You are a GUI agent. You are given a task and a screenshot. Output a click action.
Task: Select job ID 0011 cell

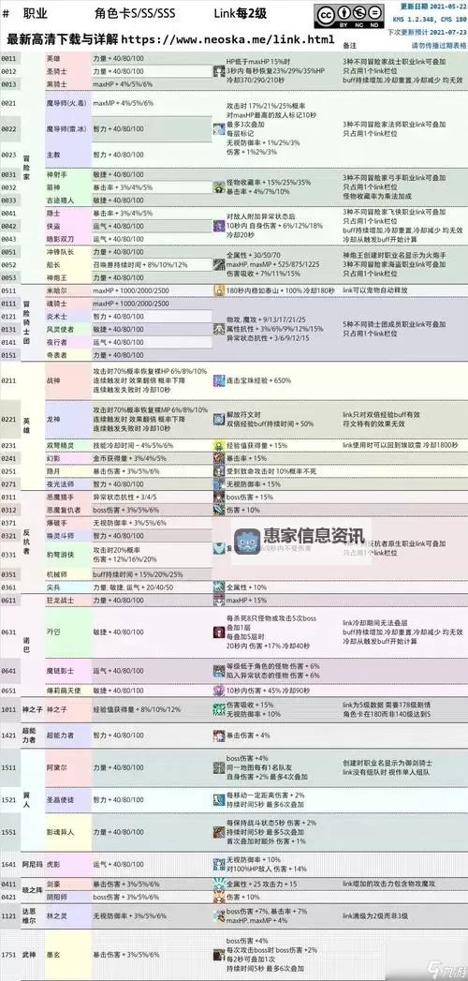8,58
